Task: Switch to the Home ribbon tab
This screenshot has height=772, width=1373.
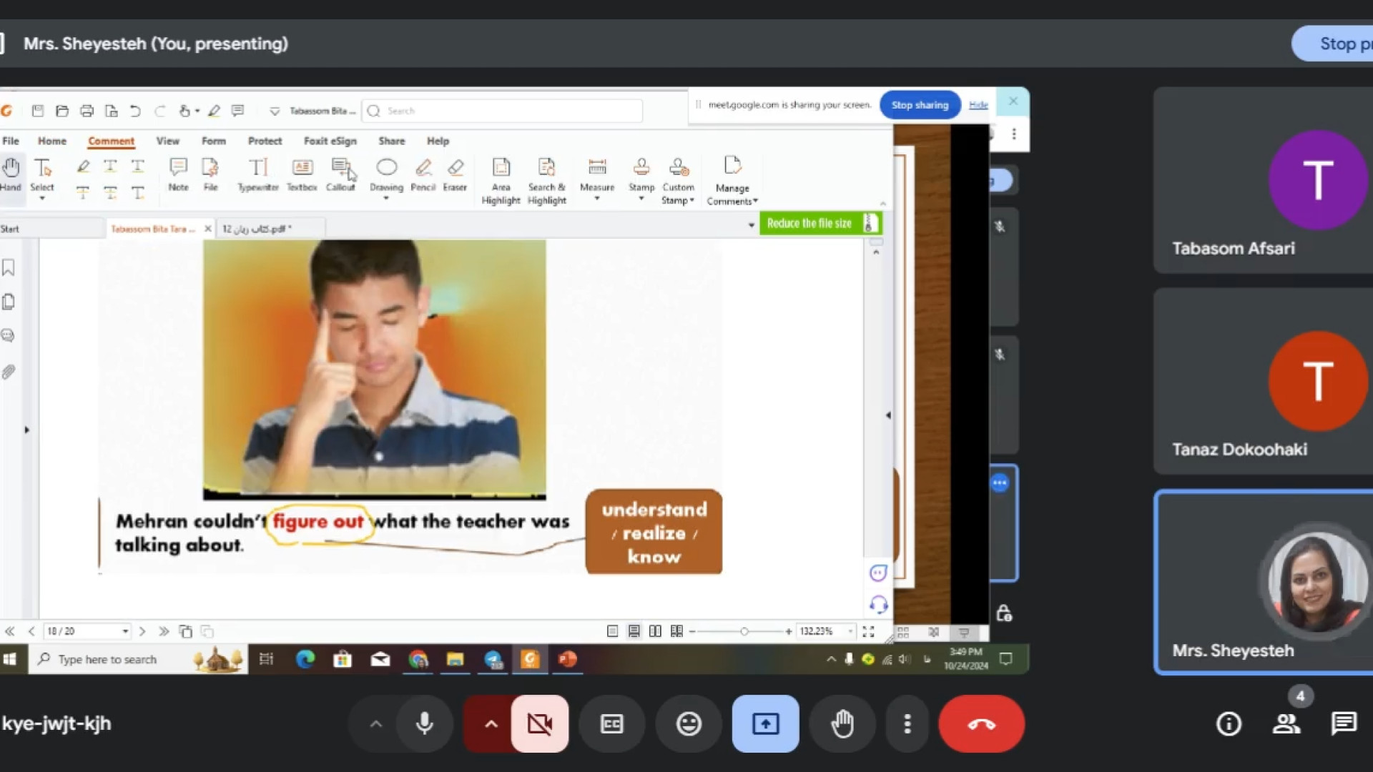Action: point(51,141)
